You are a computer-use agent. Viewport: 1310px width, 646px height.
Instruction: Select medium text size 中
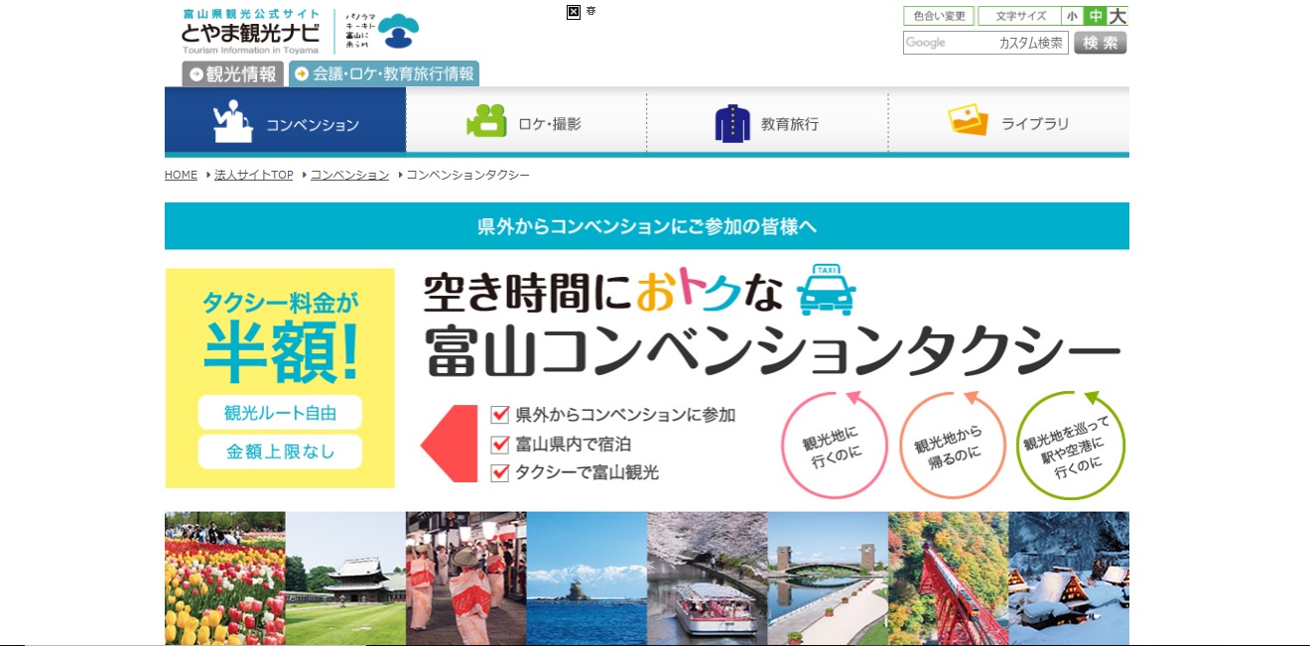point(1095,16)
